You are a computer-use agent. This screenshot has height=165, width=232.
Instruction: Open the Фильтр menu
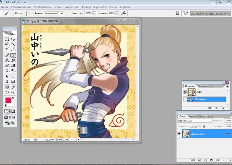click(x=86, y=7)
